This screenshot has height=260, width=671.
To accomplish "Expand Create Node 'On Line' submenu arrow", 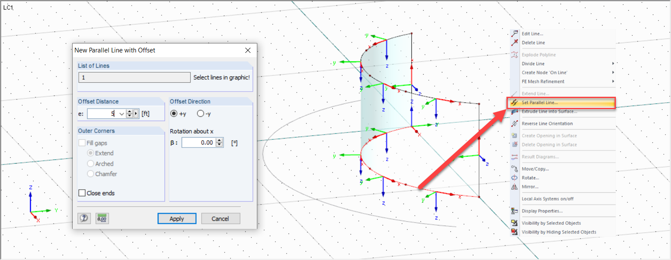I will [613, 72].
